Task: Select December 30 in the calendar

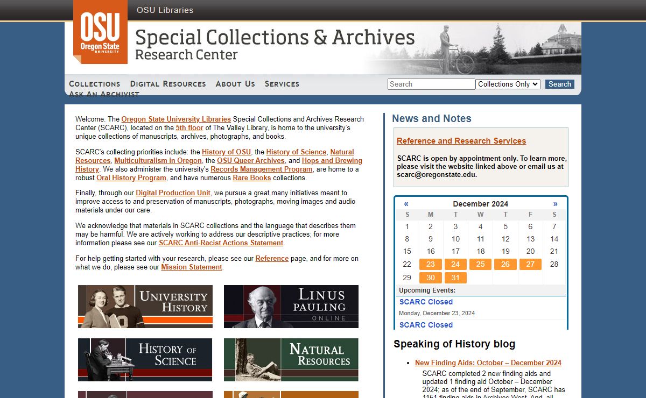Action: point(431,278)
